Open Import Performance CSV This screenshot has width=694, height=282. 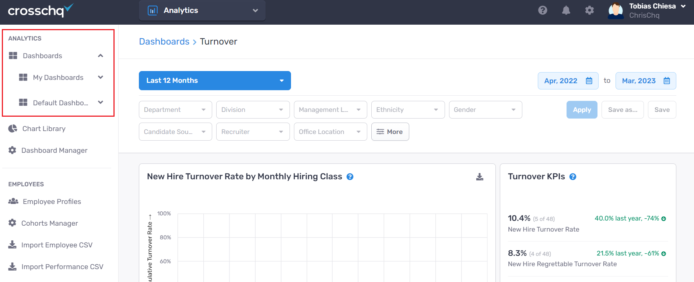(x=62, y=267)
